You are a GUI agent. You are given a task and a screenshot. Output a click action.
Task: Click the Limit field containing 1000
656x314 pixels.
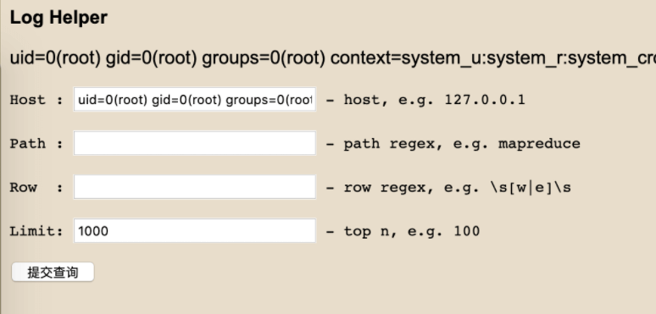coord(195,230)
